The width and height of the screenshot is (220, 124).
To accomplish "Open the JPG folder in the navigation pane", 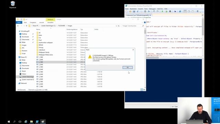I will (x=23, y=48).
